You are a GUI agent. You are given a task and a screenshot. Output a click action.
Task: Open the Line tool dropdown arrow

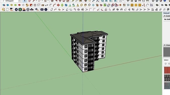pyautogui.click(x=36, y=1)
